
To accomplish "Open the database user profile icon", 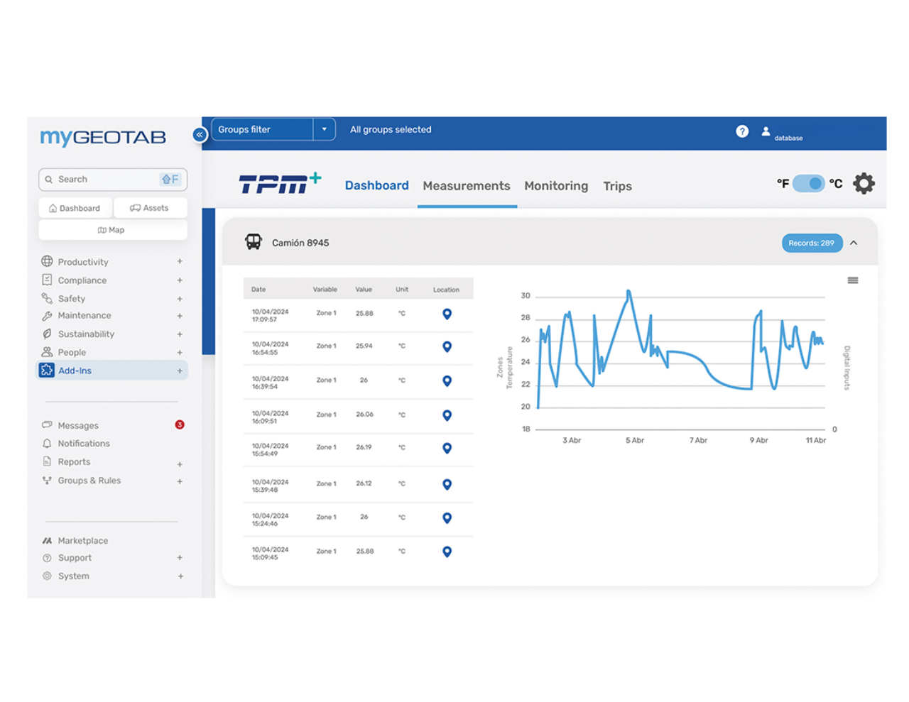I will 766,131.
